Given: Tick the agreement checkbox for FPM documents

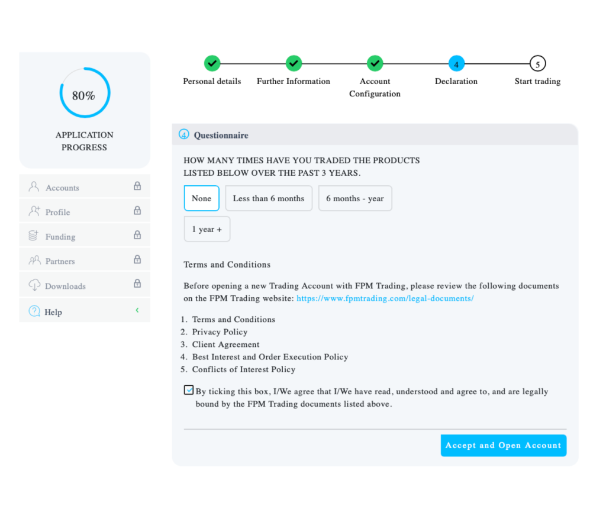Looking at the screenshot, I should pos(189,390).
